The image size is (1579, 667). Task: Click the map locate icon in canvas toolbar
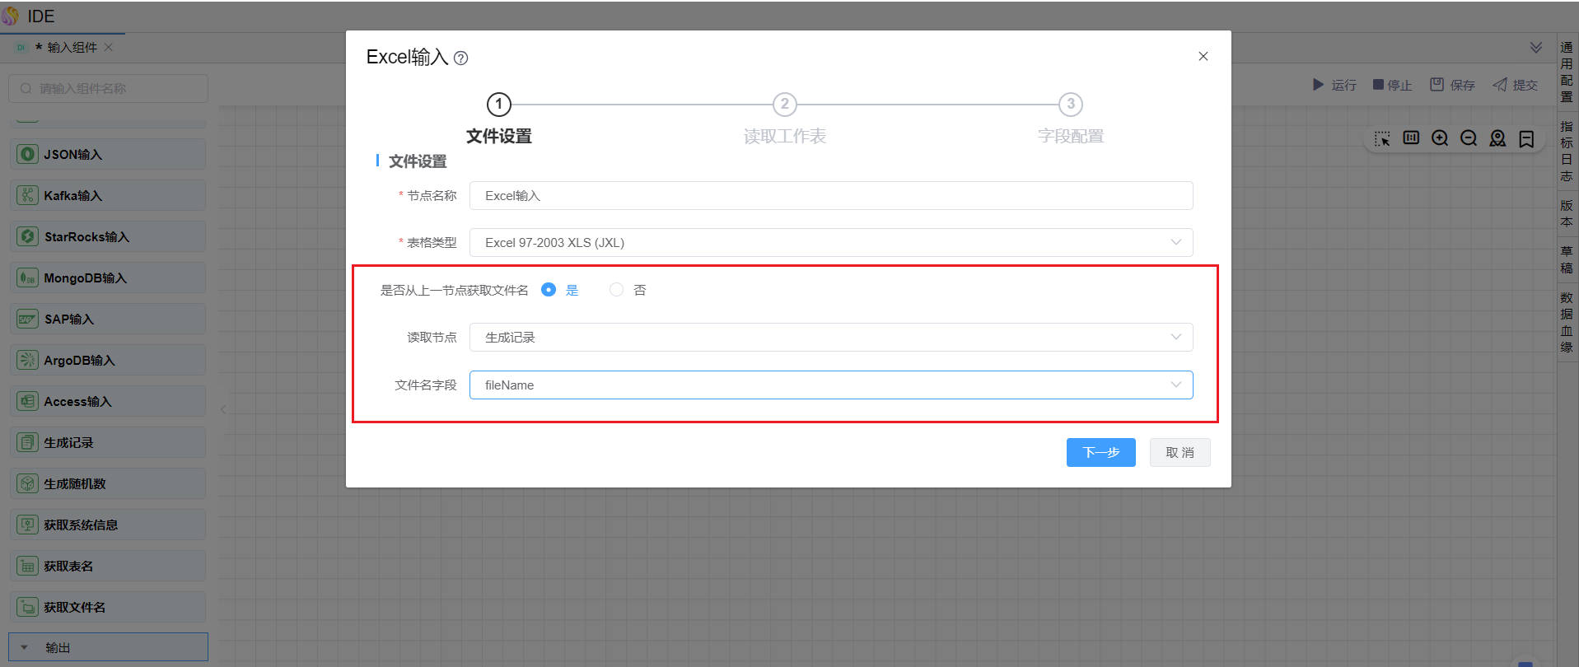(x=1497, y=138)
